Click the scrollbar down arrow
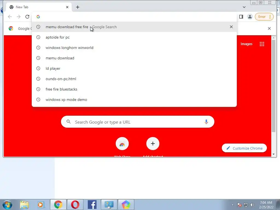The image size is (280, 210). [x=273, y=154]
